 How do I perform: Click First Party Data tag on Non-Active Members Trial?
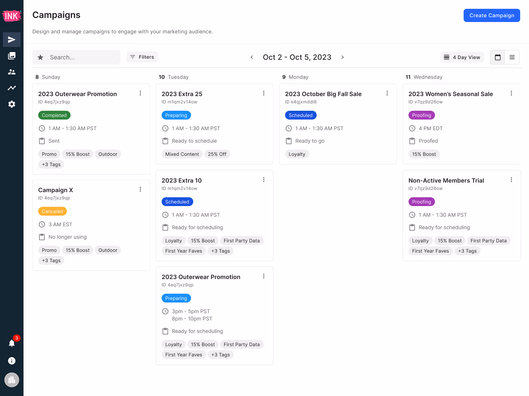[489, 241]
